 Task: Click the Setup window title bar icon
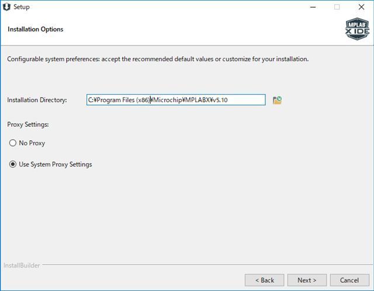[6, 7]
